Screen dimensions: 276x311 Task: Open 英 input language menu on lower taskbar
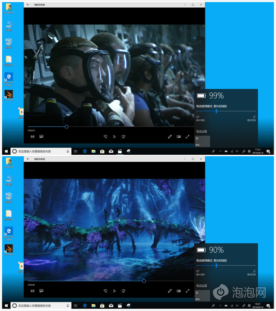(x=249, y=305)
